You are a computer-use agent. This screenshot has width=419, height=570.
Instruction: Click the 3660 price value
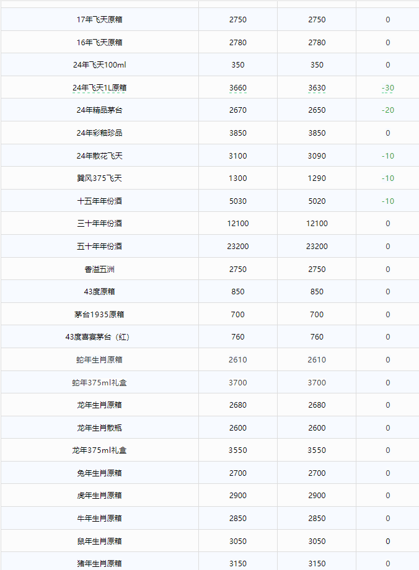point(237,88)
